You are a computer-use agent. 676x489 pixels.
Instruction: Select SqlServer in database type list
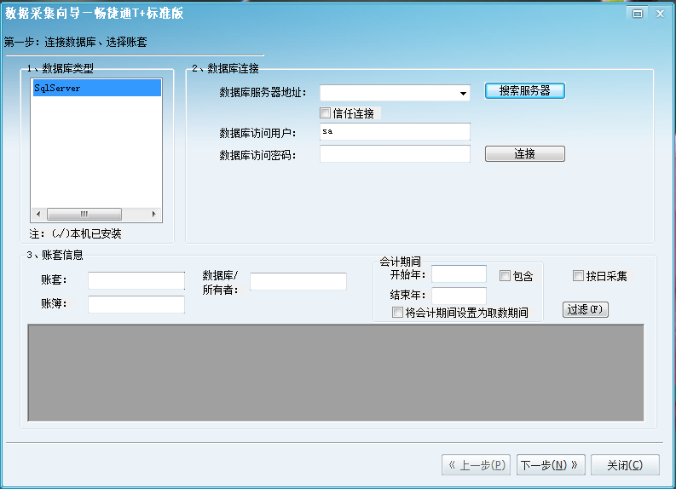(97, 88)
